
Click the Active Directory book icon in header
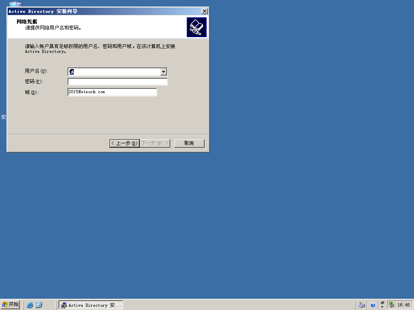pyautogui.click(x=197, y=27)
